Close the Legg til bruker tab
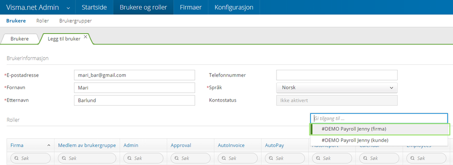This screenshot has width=453, height=165. (x=85, y=37)
